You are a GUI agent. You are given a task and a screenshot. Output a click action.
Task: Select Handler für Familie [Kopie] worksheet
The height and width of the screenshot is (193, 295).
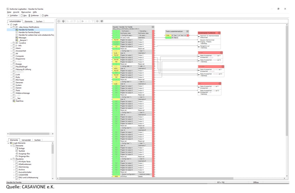[29, 33]
